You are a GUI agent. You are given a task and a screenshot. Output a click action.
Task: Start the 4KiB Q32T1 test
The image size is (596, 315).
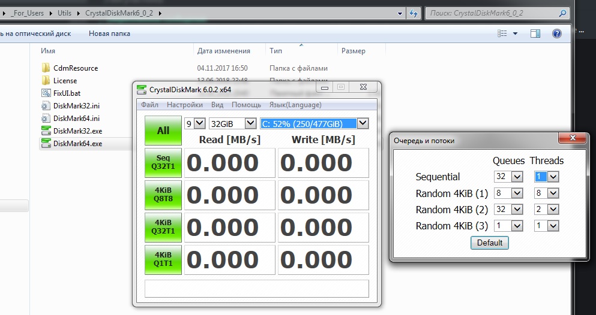pos(163,227)
